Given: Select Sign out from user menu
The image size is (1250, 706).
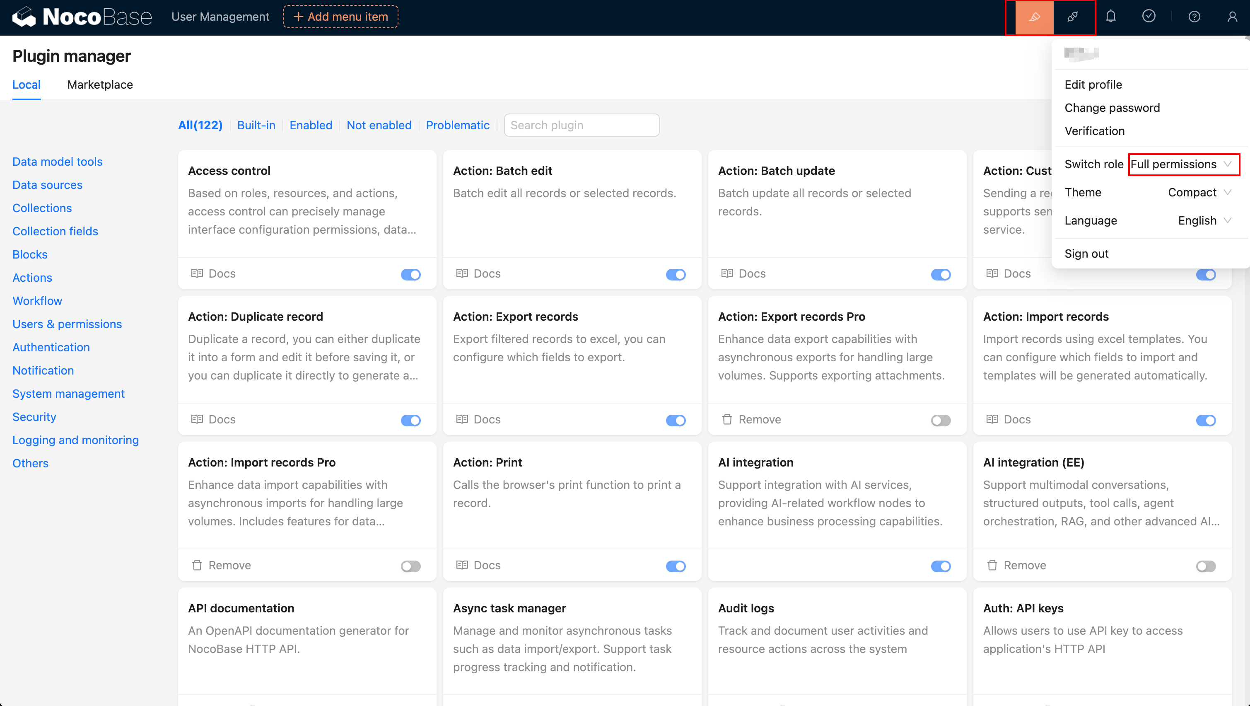Looking at the screenshot, I should [1086, 254].
